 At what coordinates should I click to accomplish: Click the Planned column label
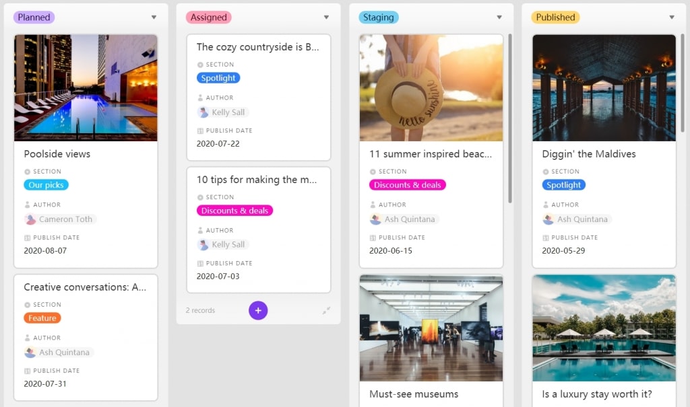click(x=34, y=17)
